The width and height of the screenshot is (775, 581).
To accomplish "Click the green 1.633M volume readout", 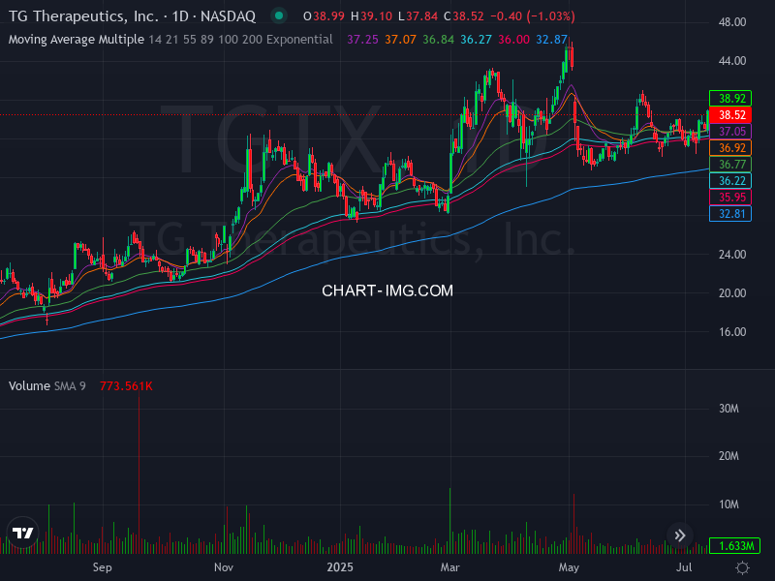I will (736, 546).
